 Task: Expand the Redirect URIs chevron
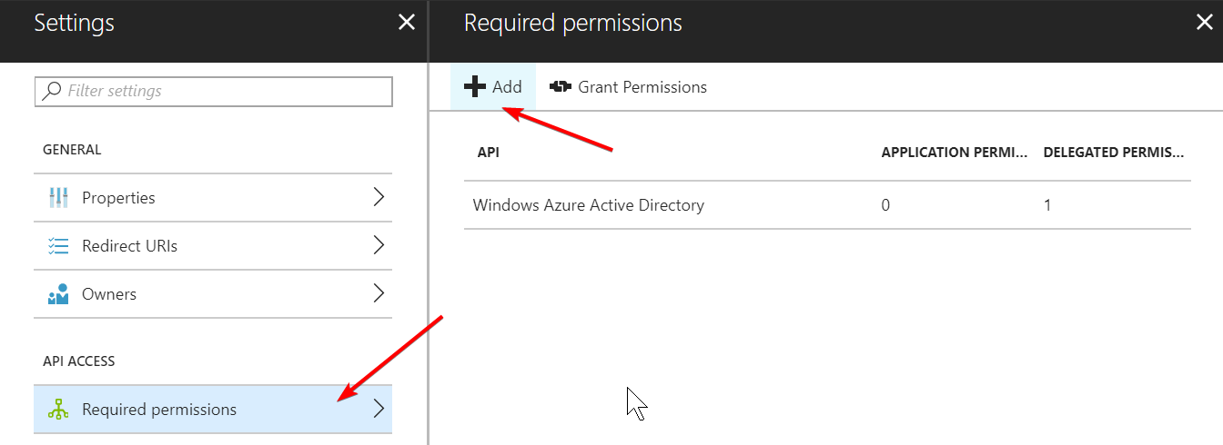click(x=379, y=245)
